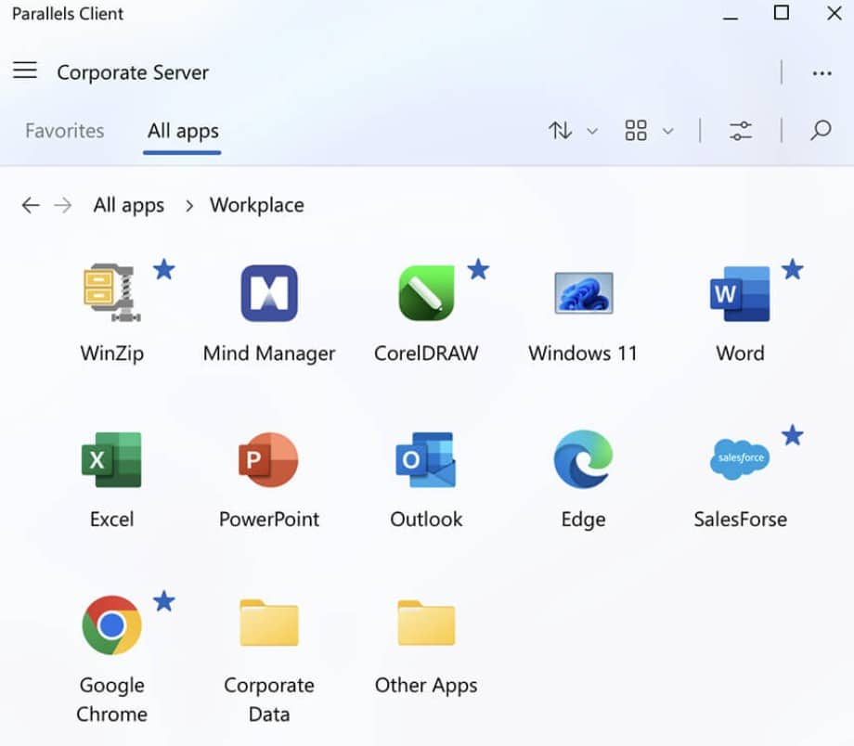Image resolution: width=854 pixels, height=746 pixels.
Task: Toggle the favorite star on WinZip
Action: (x=164, y=269)
